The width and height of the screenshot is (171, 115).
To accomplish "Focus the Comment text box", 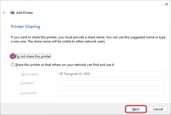I will [111, 93].
